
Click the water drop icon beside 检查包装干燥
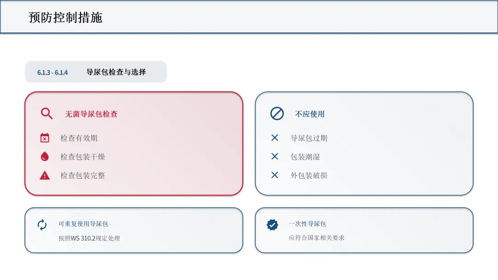pyautogui.click(x=45, y=156)
